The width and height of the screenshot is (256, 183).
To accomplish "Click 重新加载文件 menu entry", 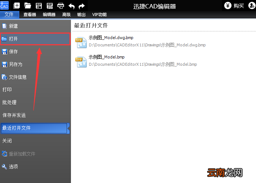I will click(x=35, y=154).
